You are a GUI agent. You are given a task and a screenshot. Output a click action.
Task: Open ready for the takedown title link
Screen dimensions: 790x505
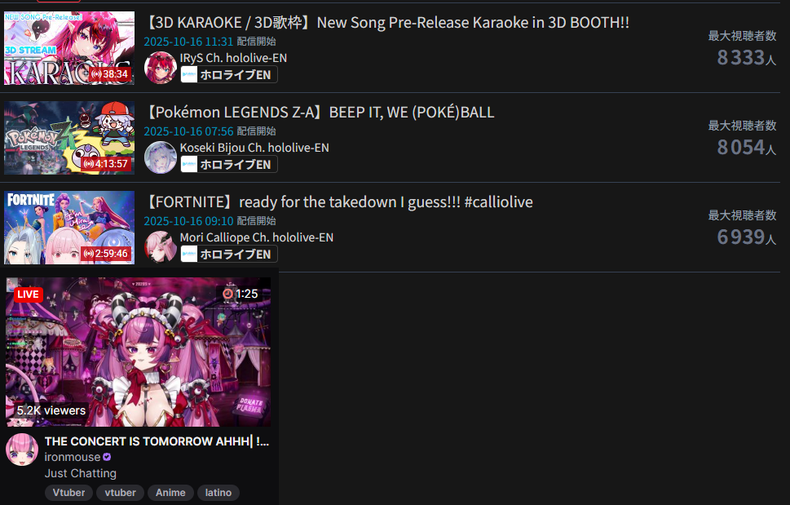(x=338, y=202)
